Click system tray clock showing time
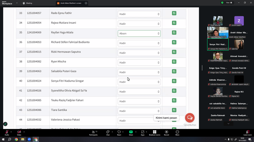This screenshot has height=142, width=254. coord(242,139)
